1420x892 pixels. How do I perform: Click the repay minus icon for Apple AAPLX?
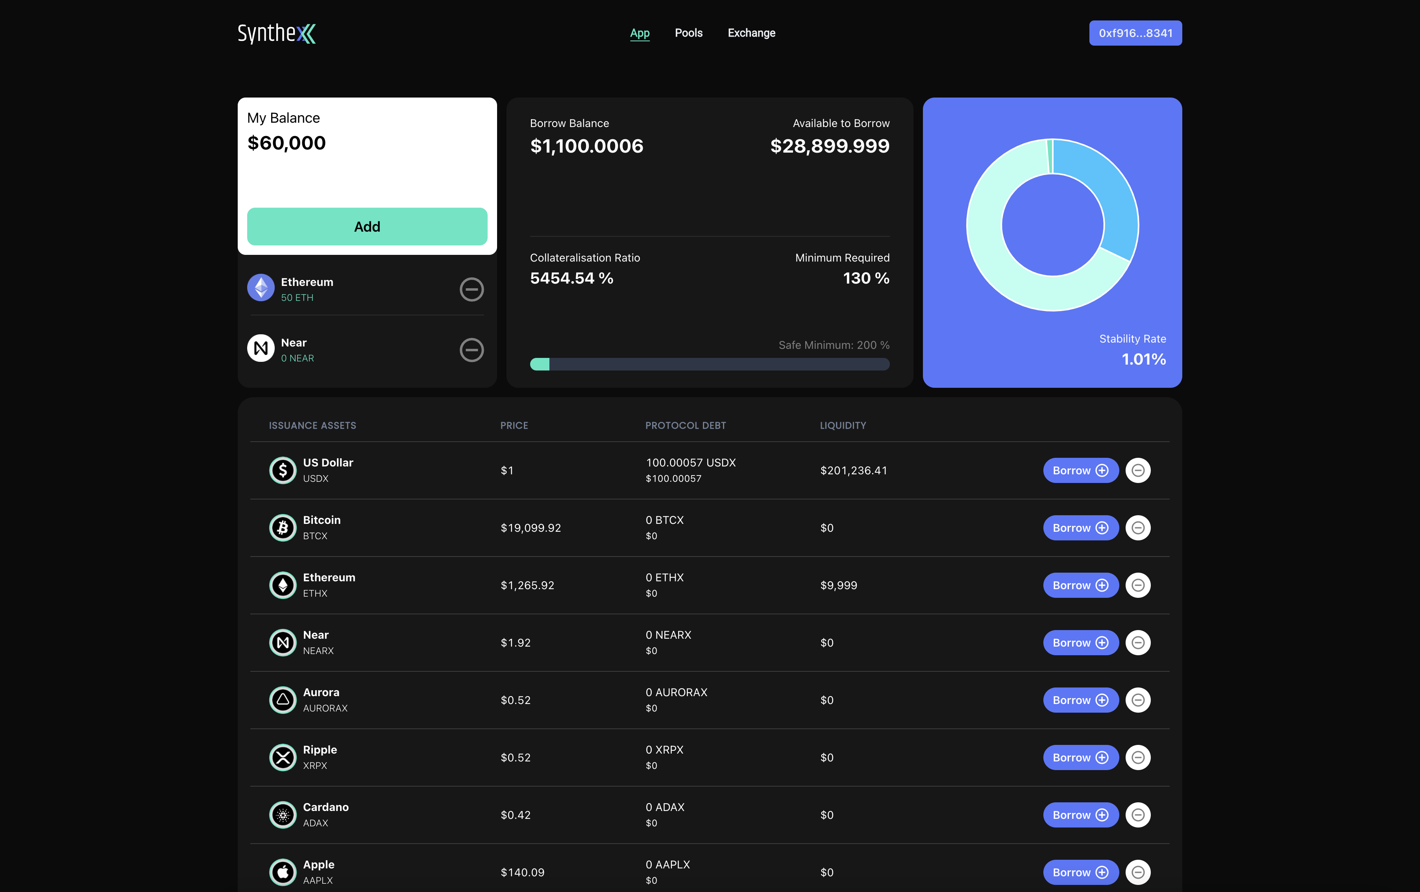1137,872
